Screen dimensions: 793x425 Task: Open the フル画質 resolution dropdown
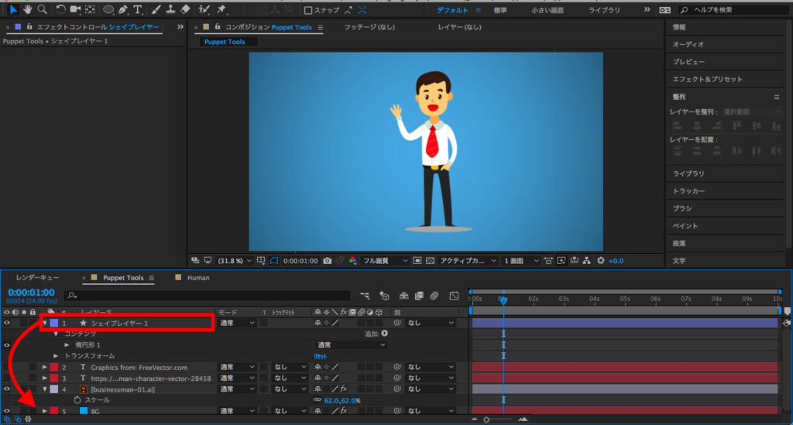pos(385,261)
